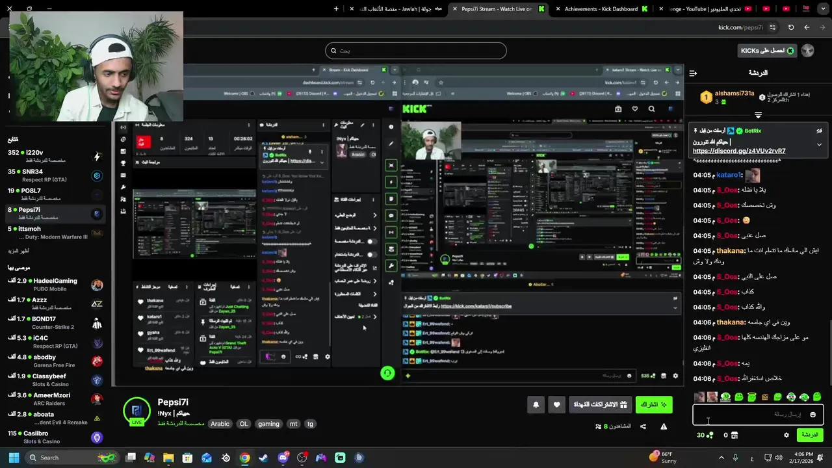This screenshot has width=832, height=468.
Task: Select the Pepsi7i Stream browser tab
Action: (x=498, y=8)
